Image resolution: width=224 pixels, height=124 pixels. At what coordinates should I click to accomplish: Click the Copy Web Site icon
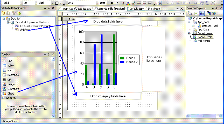click(x=208, y=13)
